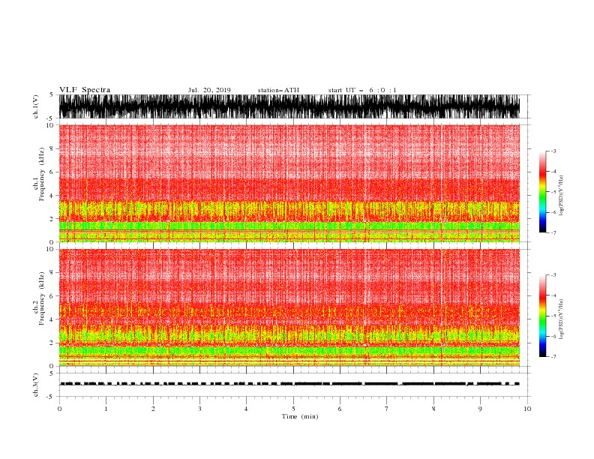This screenshot has height=459, width=594.
Task: Click the ch.2 frequency tick label 4
Action: click(x=52, y=319)
